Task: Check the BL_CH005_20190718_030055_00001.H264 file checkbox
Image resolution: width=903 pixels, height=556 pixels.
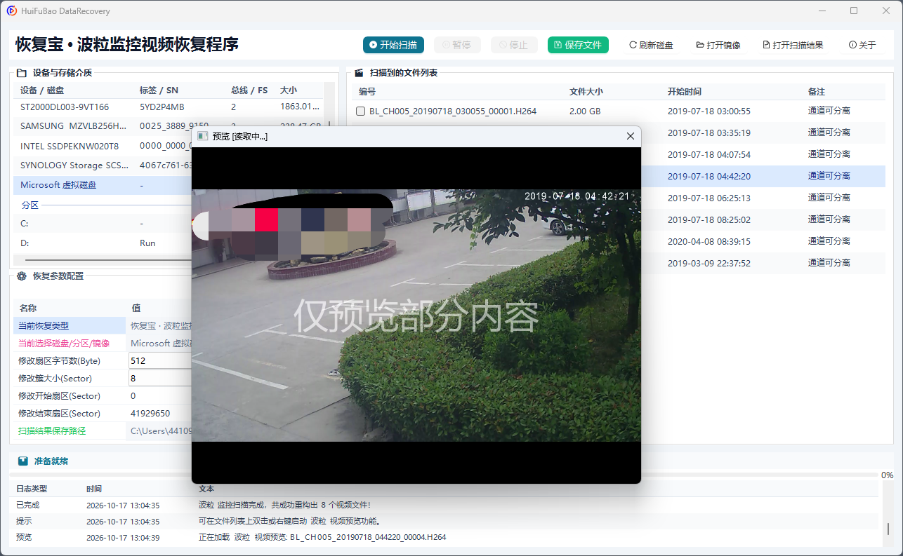Action: pyautogui.click(x=361, y=111)
